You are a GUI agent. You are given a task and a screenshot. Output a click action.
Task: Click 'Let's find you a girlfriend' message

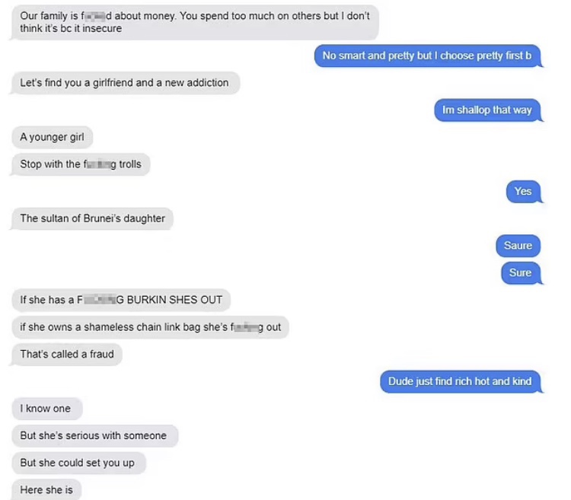pos(125,83)
